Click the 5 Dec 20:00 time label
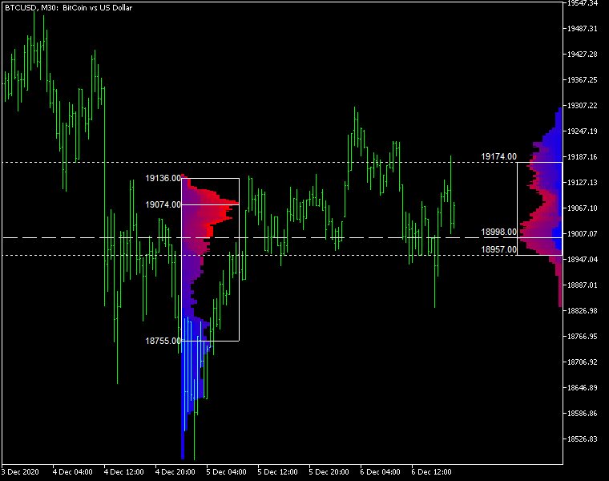This screenshot has height=481, width=609. [x=329, y=472]
